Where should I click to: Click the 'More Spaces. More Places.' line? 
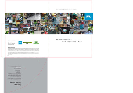tap(72, 41)
